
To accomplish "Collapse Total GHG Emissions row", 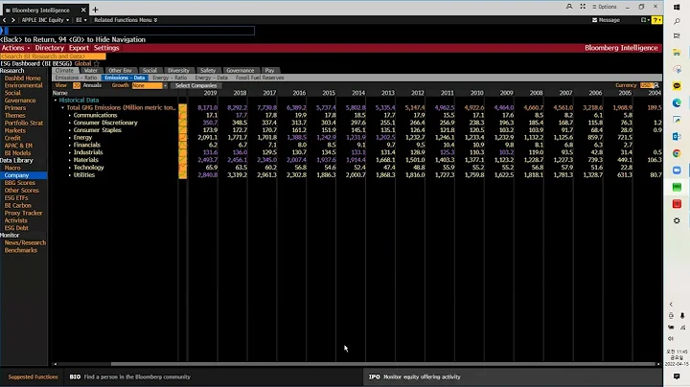I will pyautogui.click(x=62, y=107).
